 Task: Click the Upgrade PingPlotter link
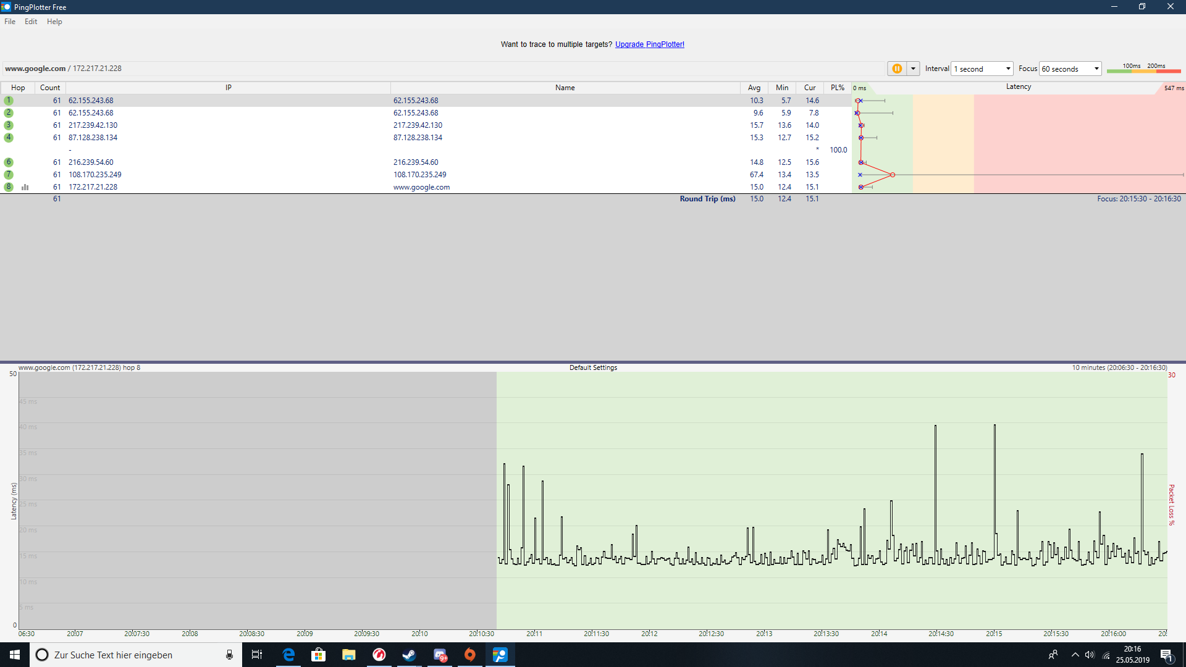(x=649, y=44)
